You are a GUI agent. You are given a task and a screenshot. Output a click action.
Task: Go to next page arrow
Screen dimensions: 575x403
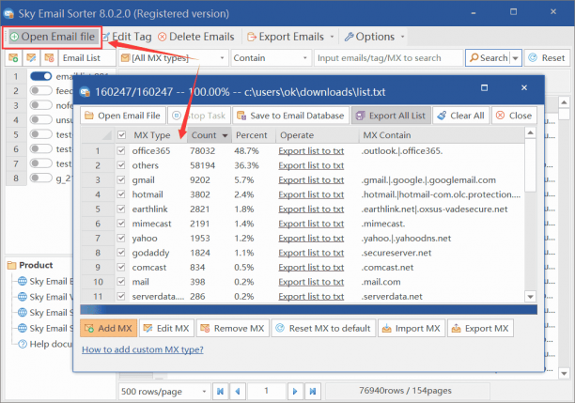295,392
